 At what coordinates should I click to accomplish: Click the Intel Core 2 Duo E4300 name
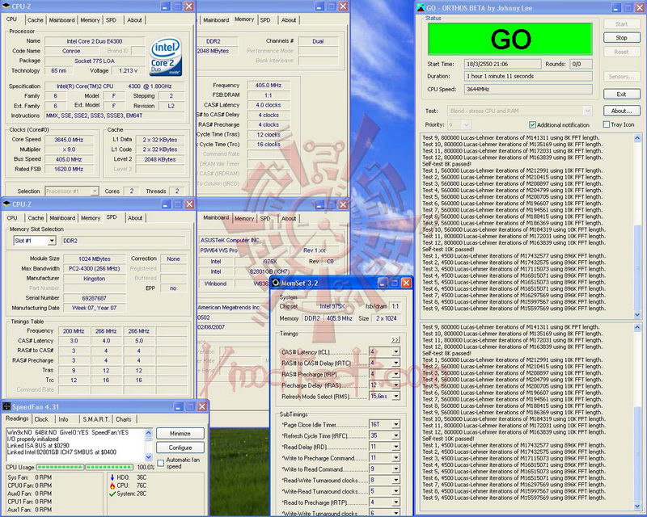95,41
